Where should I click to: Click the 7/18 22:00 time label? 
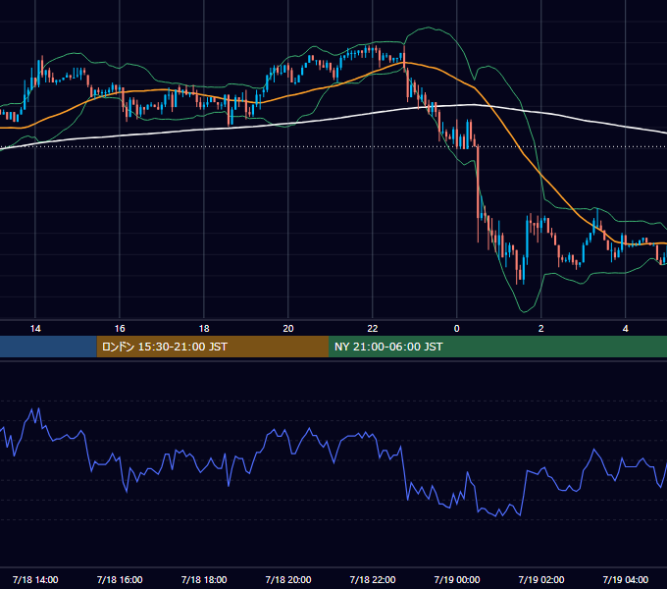point(372,579)
